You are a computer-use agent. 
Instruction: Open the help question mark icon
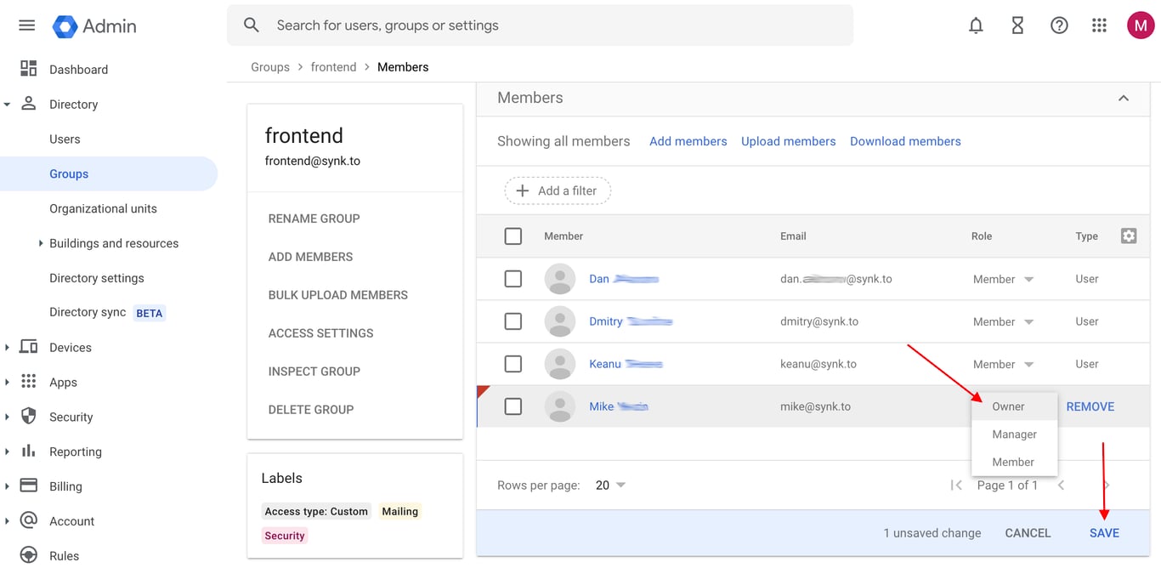point(1059,26)
